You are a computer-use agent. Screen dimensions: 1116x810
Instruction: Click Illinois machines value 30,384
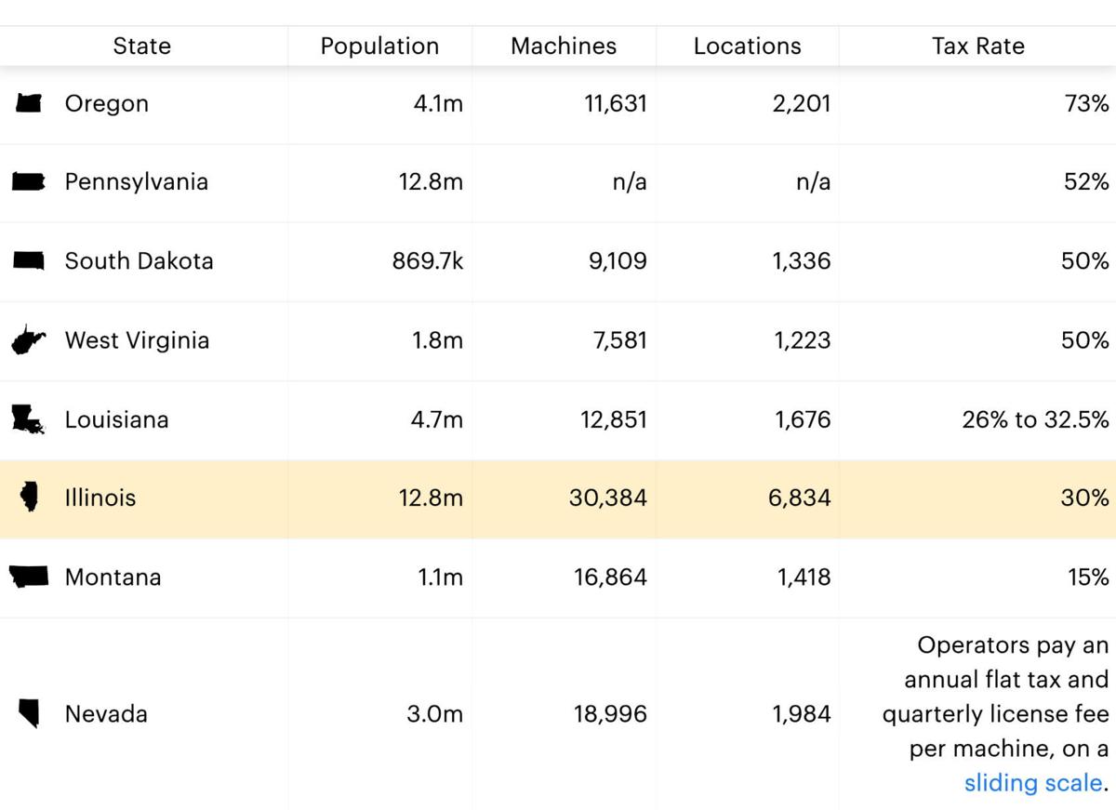(607, 498)
